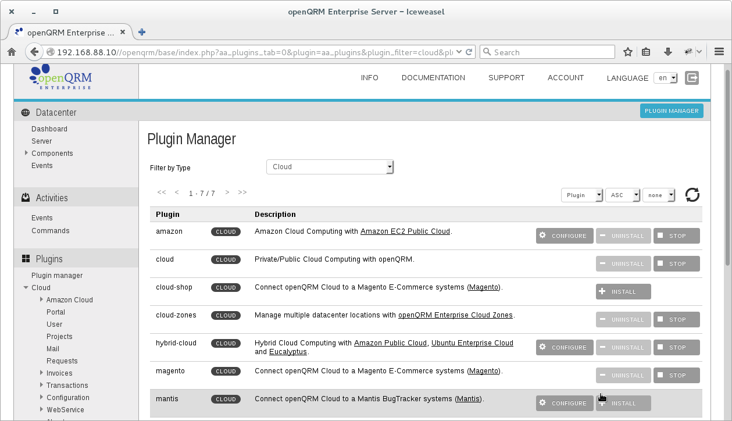Viewport: 732px width, 421px height.
Task: Stop the cloud plugin
Action: pos(677,263)
